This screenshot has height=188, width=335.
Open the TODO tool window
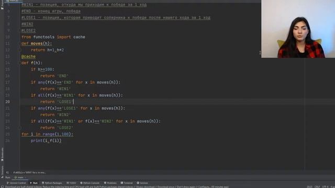click(71, 183)
